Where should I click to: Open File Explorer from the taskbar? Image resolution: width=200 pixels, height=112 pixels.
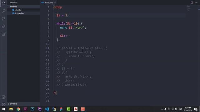coord(11,109)
